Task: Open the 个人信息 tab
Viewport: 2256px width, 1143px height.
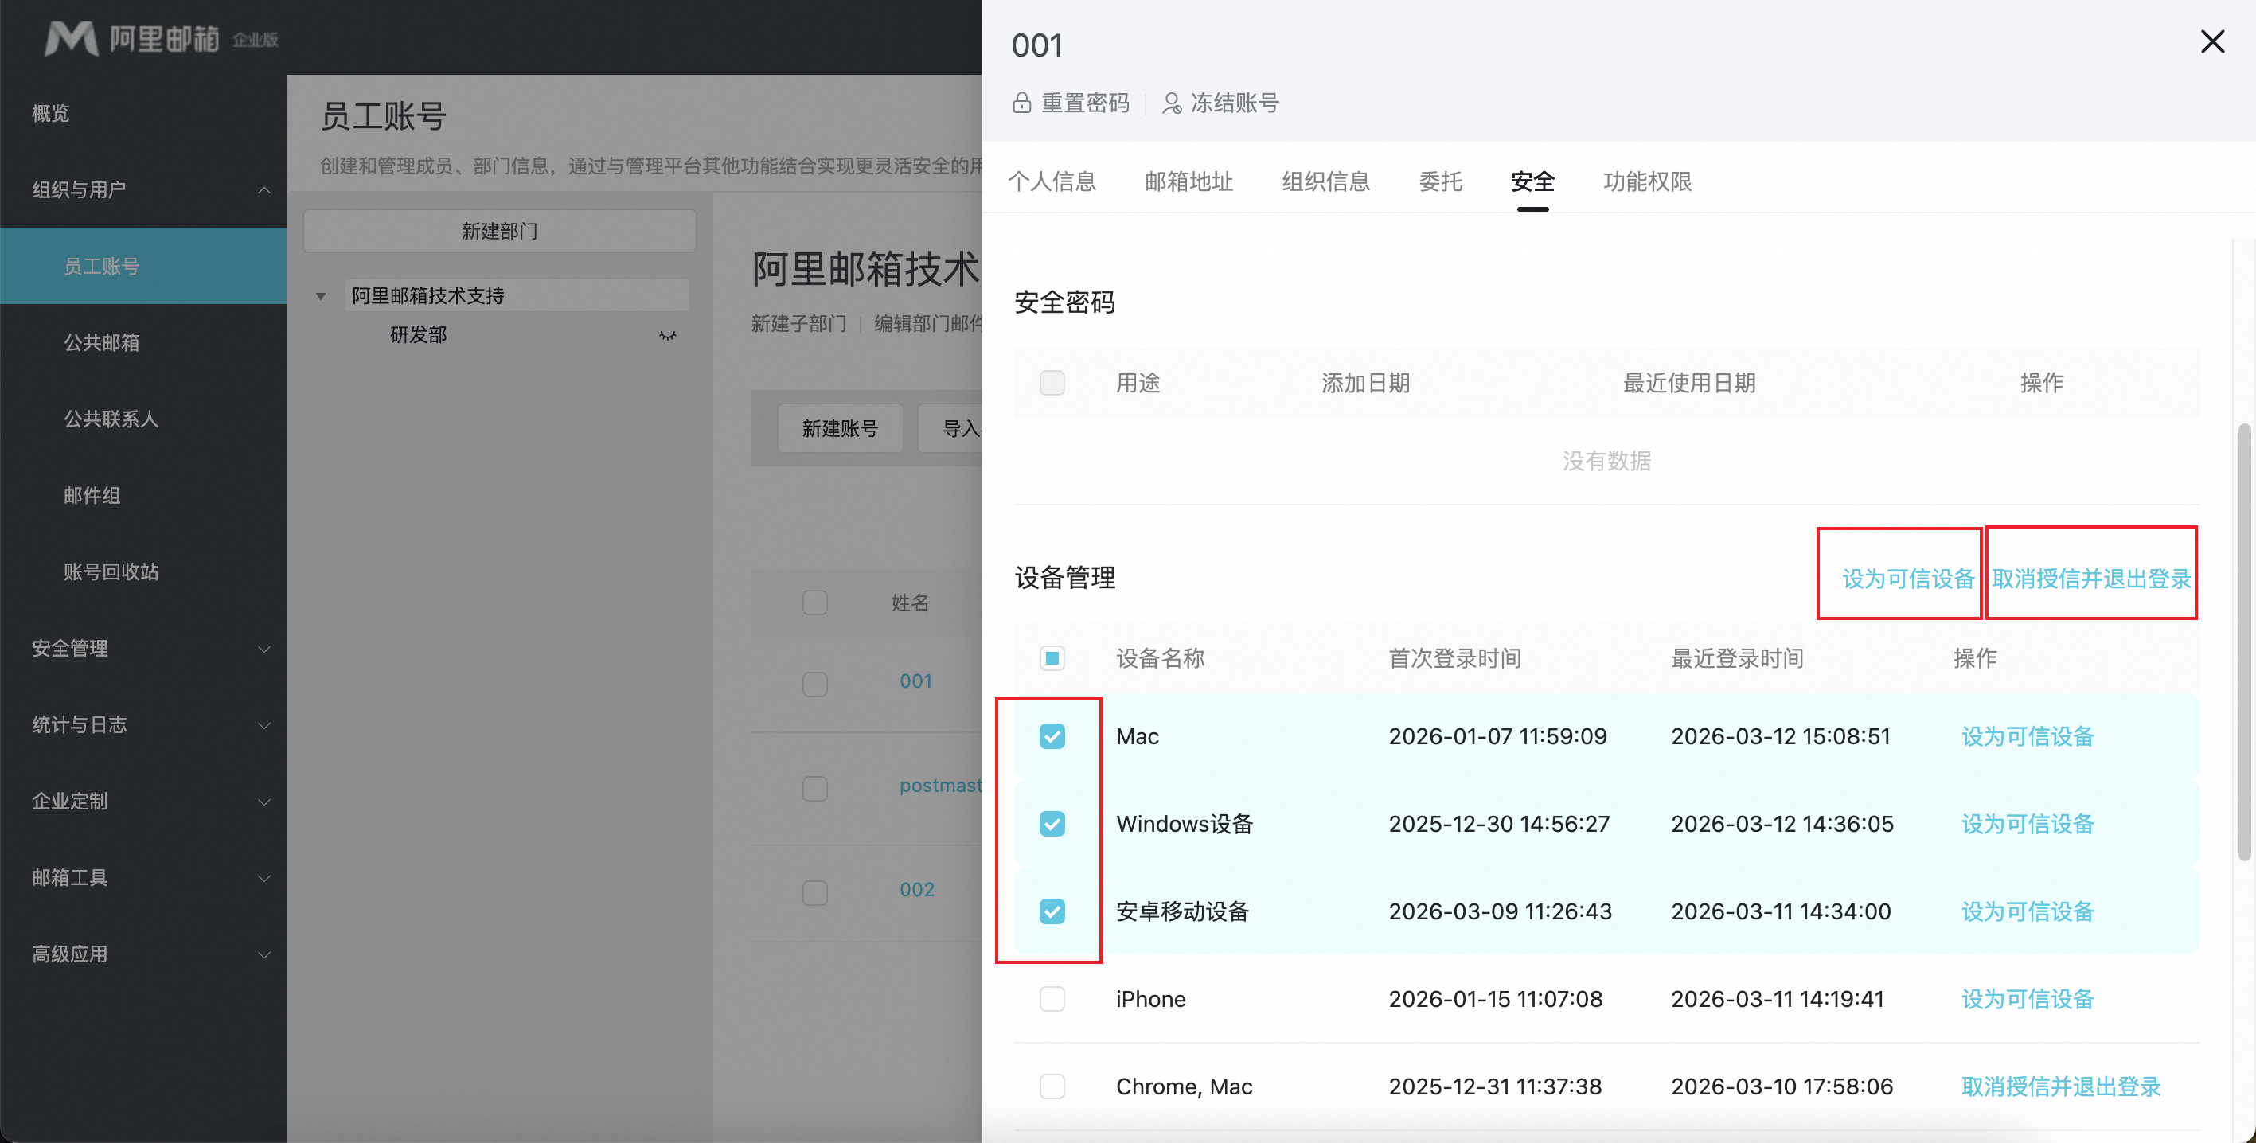Action: (x=1052, y=182)
